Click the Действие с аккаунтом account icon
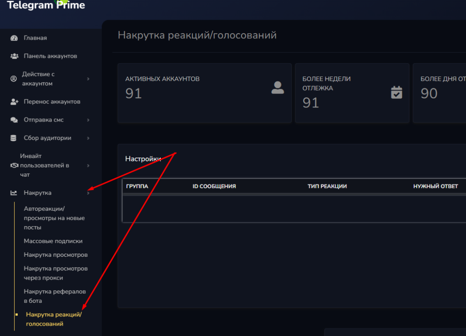This screenshot has height=336, width=466. 15,79
